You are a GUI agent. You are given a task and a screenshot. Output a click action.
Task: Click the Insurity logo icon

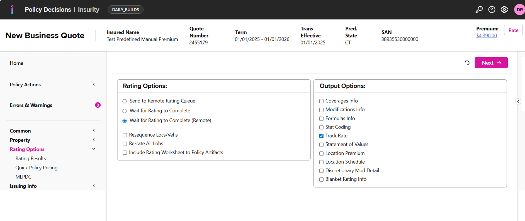[12, 9]
